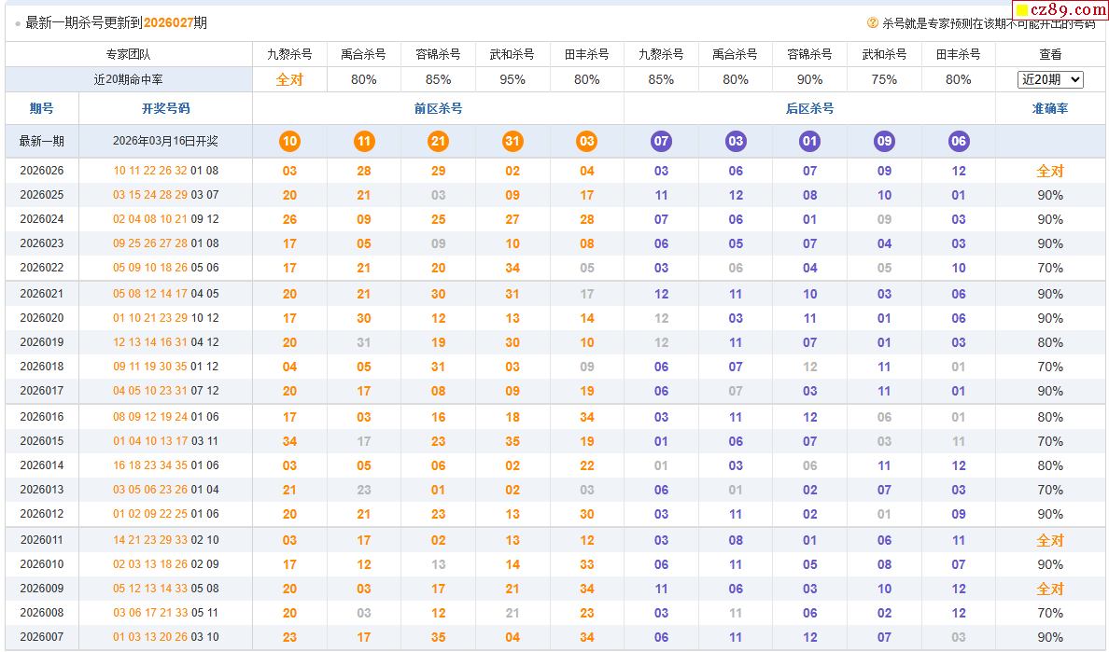The image size is (1109, 652).
Task: Click the 专家团队 header cell
Action: pos(128,55)
